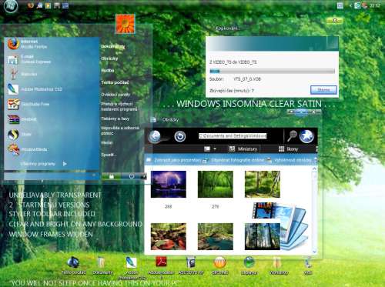Click the dark device desktop icon
Image resolution: width=385 pixels, height=287 pixels.
pyautogui.click(x=191, y=265)
